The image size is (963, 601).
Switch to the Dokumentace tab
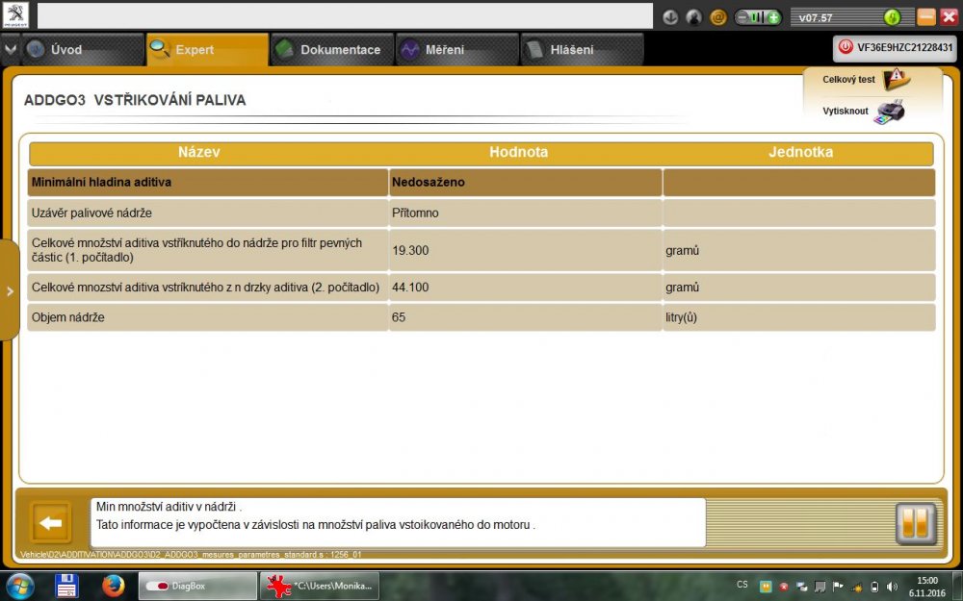click(x=330, y=49)
